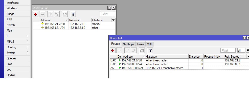The width and height of the screenshot is (249, 91).
Task: Sort by Gateway column header
Action: click(x=167, y=57)
